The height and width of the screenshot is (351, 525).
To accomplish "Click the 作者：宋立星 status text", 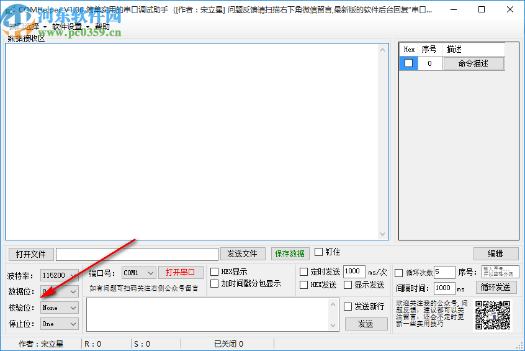I will (x=41, y=344).
